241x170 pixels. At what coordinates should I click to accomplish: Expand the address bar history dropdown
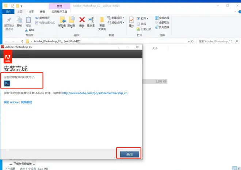(188, 41)
